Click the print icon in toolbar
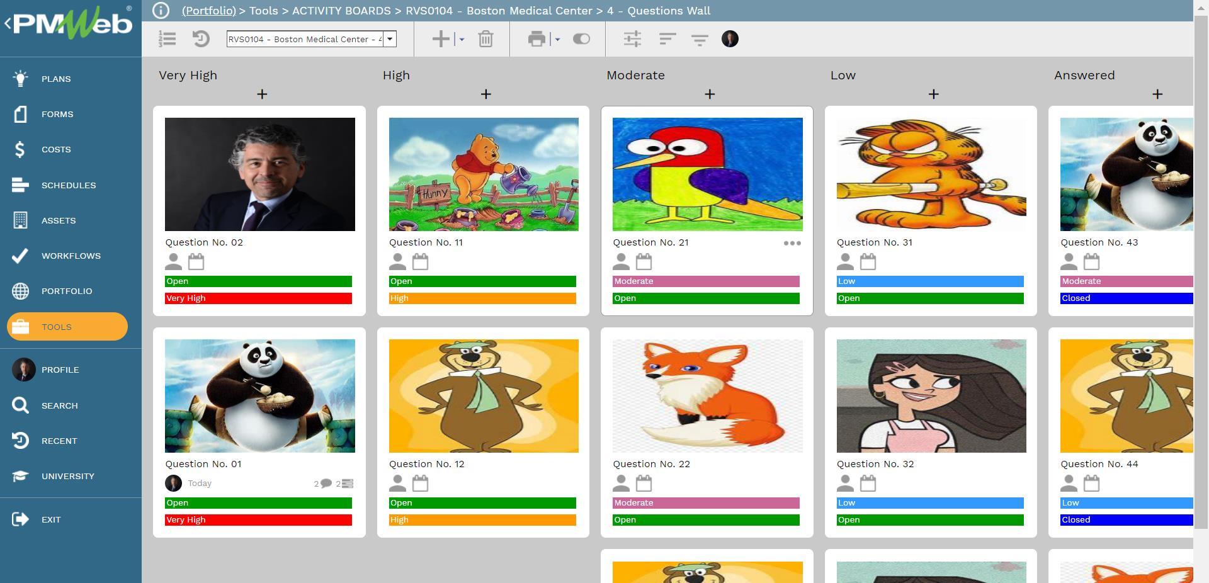 tap(536, 39)
